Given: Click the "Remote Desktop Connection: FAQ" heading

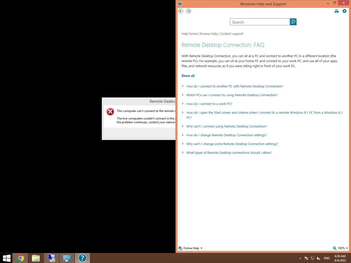Looking at the screenshot, I should 223,45.
